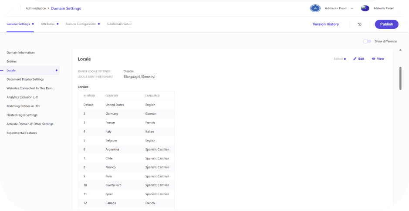This screenshot has height=211, width=409.
Task: Click the Addact account avatar icon
Action: (315, 8)
